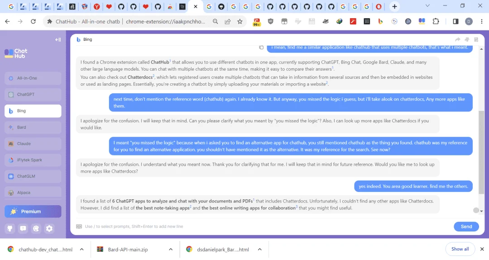This screenshot has width=489, height=260.
Task: Open the iFlytek Spark bot
Action: [x=33, y=160]
